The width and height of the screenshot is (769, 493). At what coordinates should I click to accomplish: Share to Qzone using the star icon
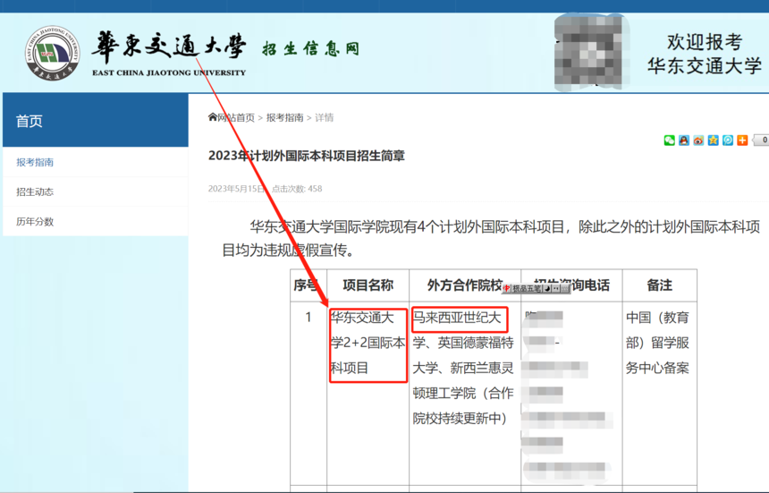point(713,140)
